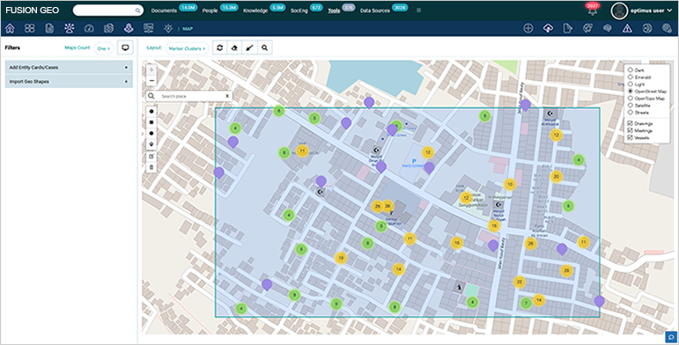This screenshot has width=679, height=345.
Task: Expand Import Geo Shapes panel
Action: pyautogui.click(x=69, y=81)
